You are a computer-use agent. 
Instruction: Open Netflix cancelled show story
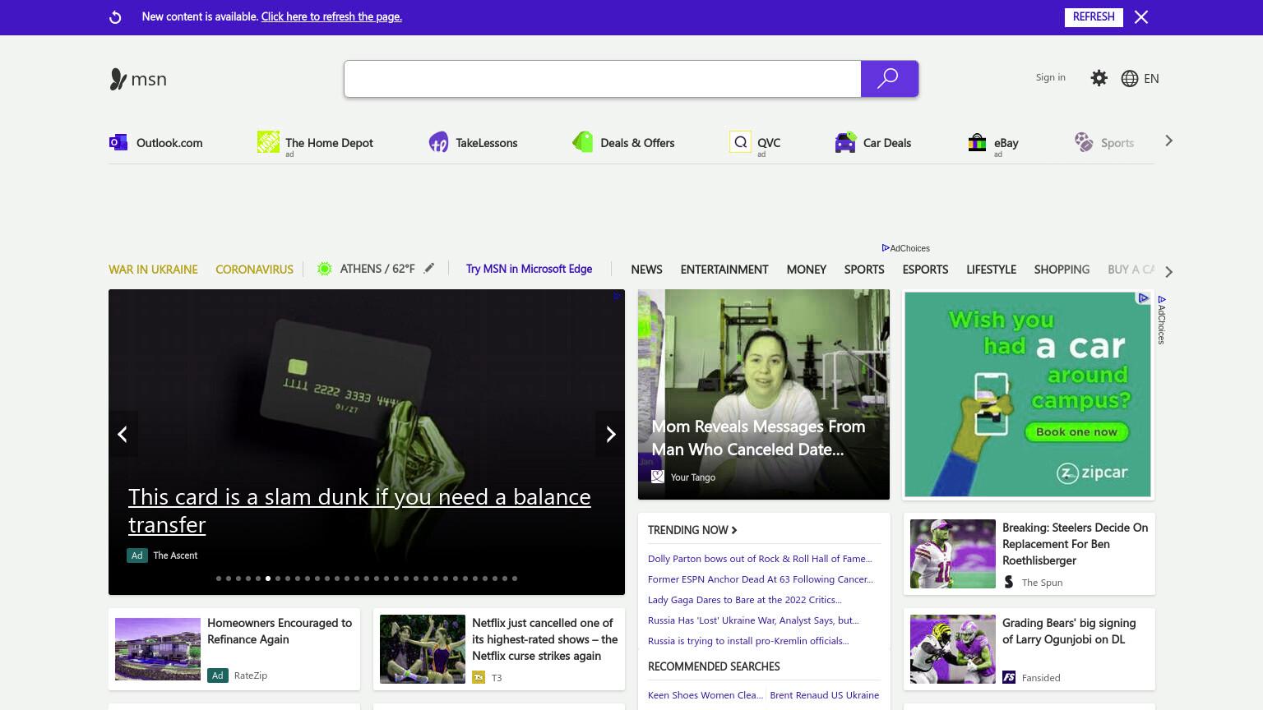544,639
